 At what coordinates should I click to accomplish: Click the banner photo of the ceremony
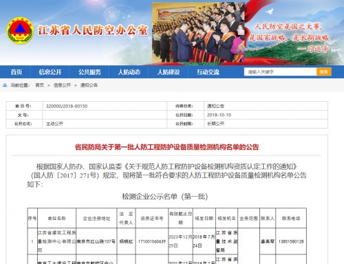coord(198,32)
